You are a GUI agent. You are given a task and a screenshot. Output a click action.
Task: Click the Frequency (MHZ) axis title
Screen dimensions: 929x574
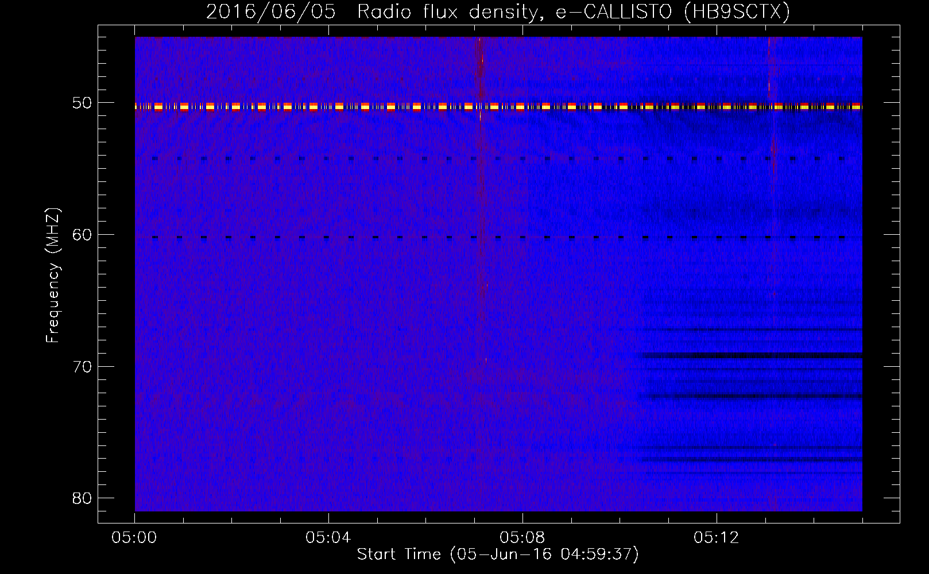coord(53,276)
